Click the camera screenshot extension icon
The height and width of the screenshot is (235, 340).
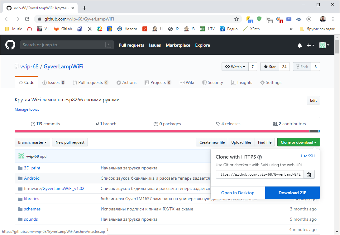[289, 19]
